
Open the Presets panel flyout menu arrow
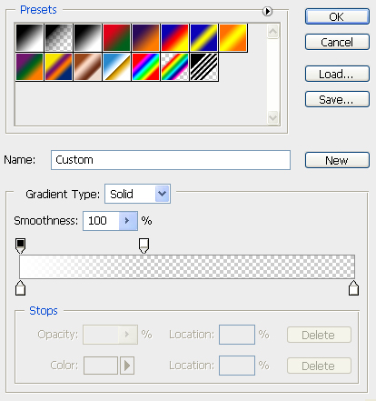tap(267, 12)
